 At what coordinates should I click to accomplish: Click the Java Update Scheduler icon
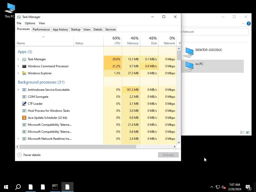(x=24, y=118)
